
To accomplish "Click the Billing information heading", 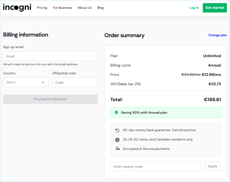I will click(x=26, y=35).
